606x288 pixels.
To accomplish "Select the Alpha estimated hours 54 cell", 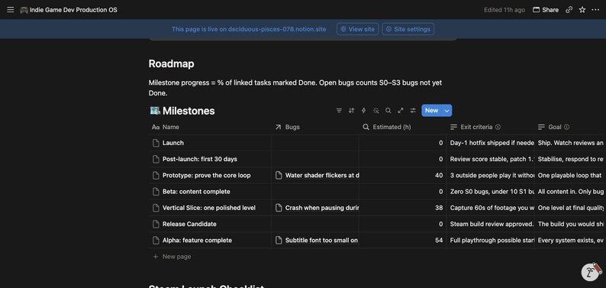I will click(x=402, y=241).
